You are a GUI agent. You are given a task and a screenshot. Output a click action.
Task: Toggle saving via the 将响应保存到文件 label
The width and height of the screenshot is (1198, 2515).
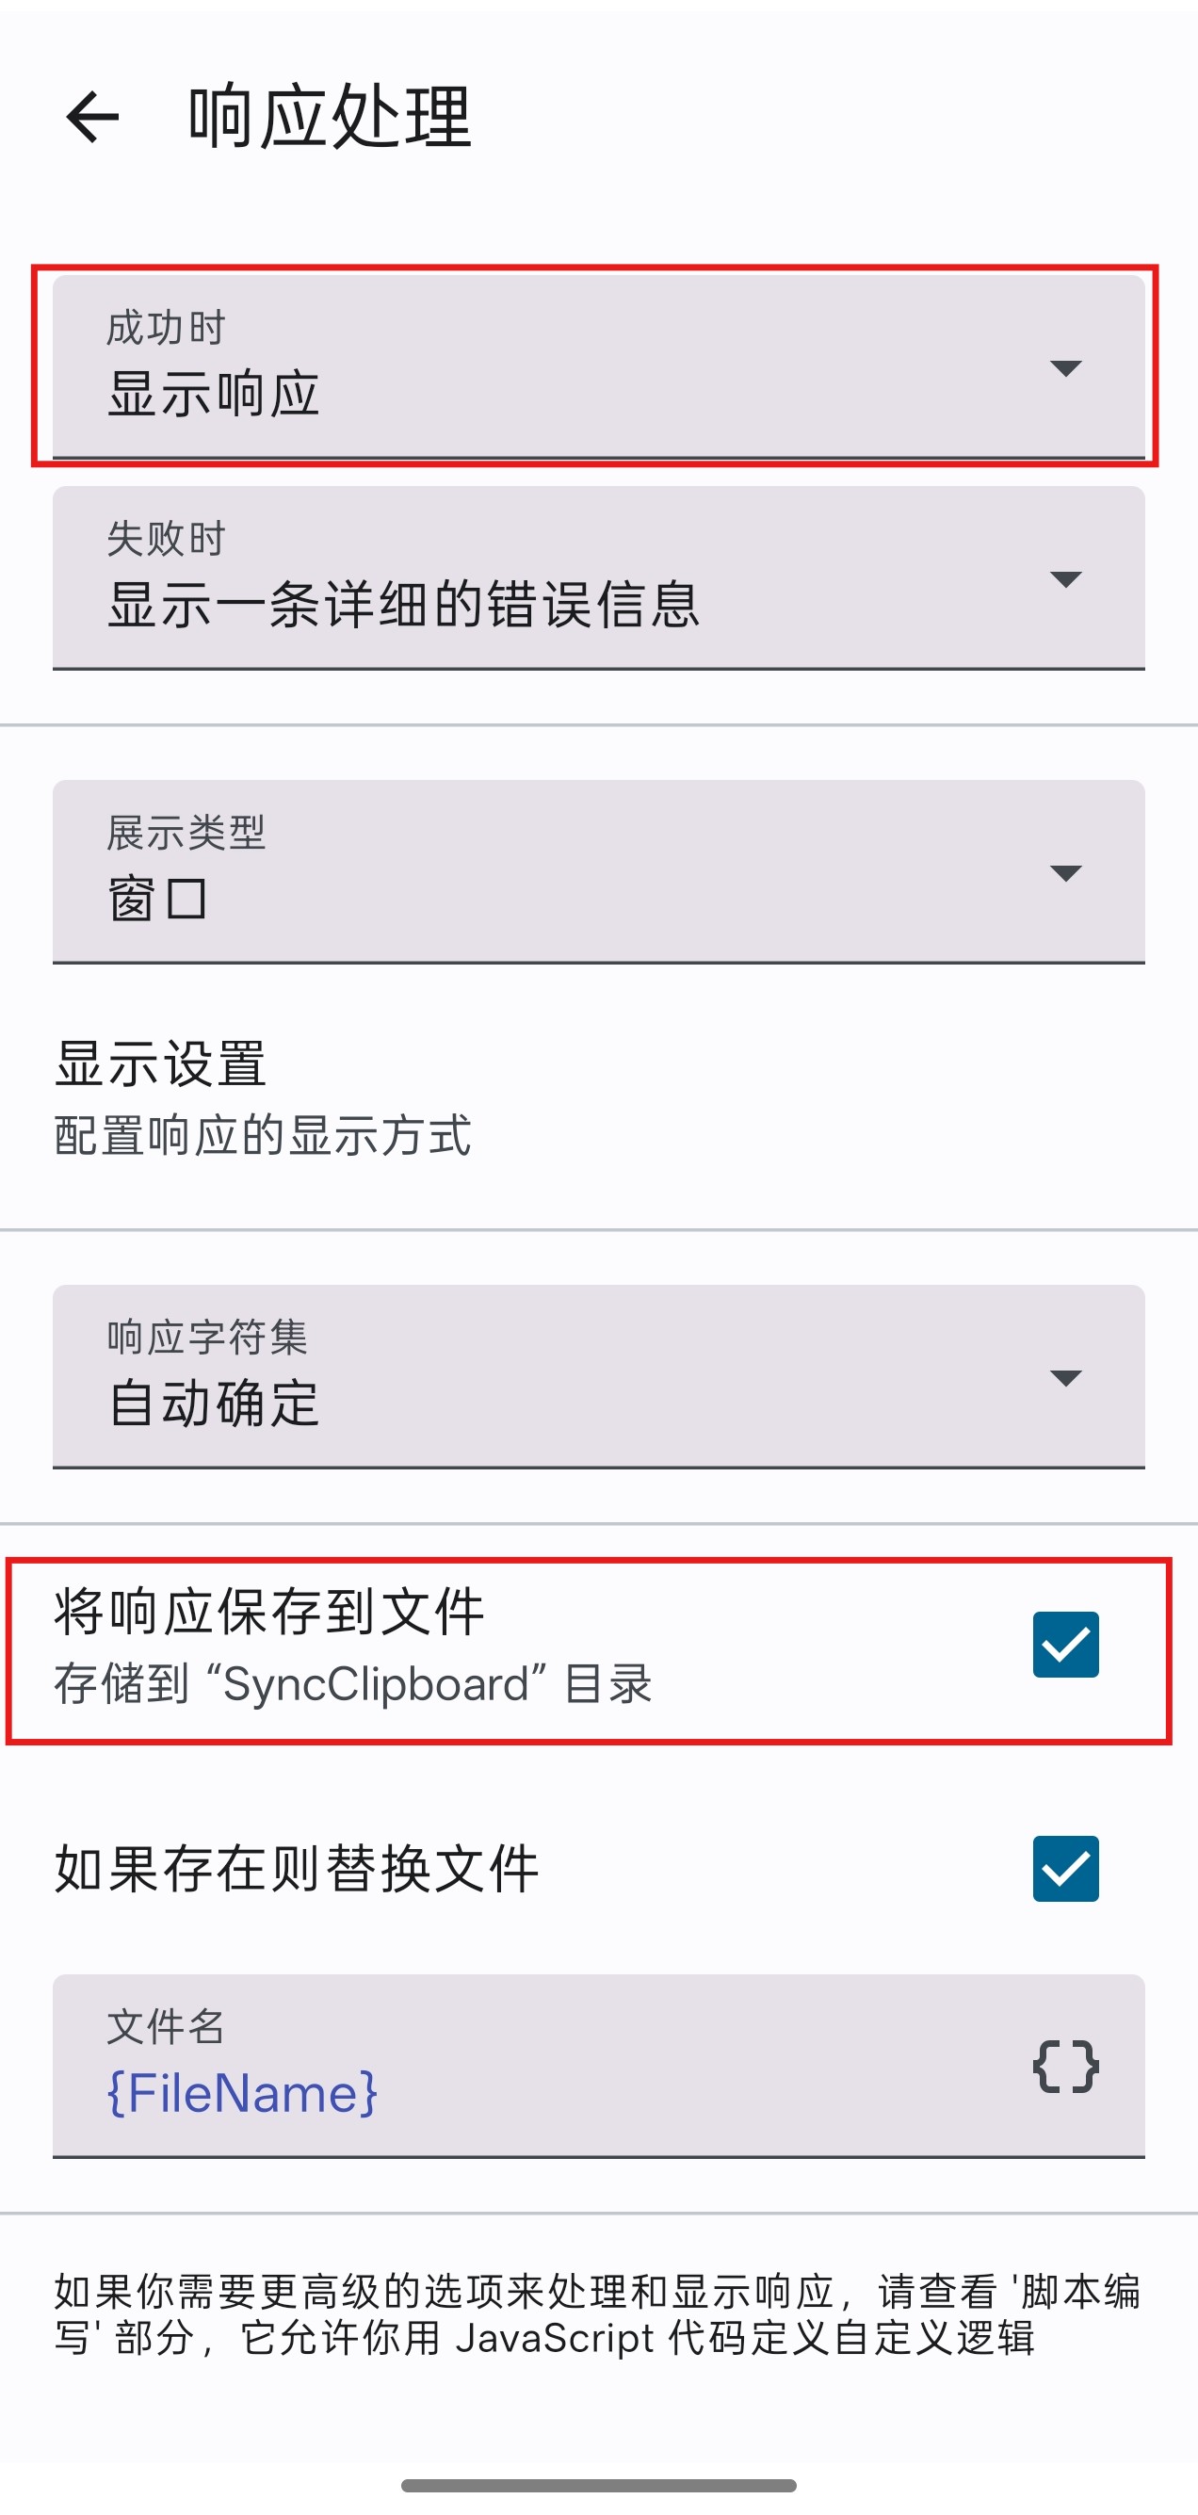click(x=269, y=1612)
